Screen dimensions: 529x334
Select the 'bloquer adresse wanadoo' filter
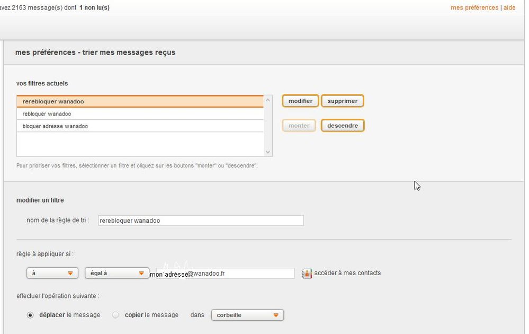pyautogui.click(x=140, y=126)
